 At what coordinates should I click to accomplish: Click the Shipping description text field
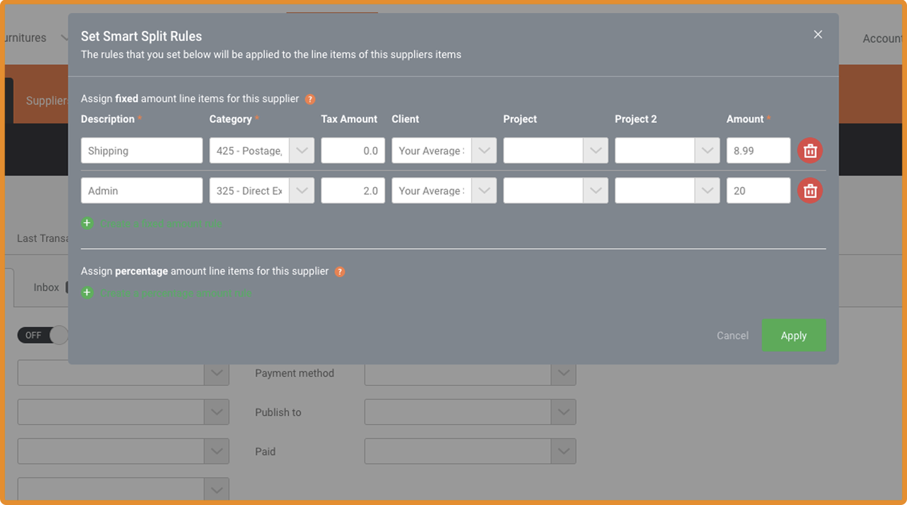tap(142, 151)
